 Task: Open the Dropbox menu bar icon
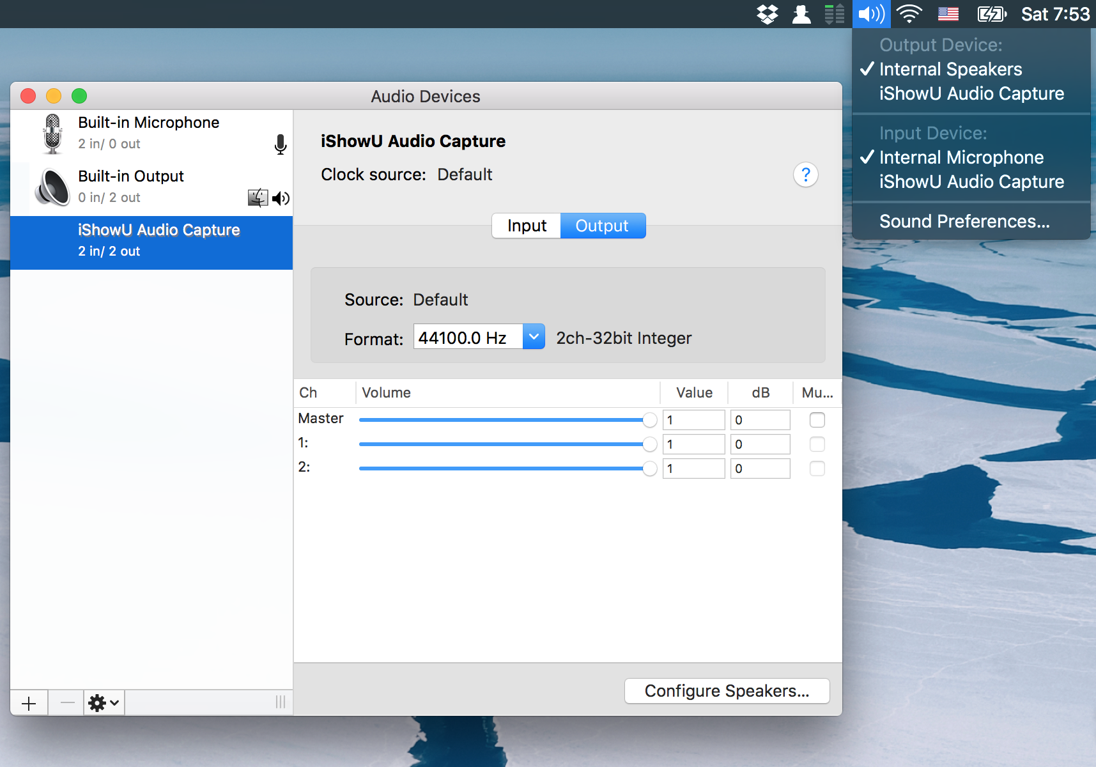767,14
